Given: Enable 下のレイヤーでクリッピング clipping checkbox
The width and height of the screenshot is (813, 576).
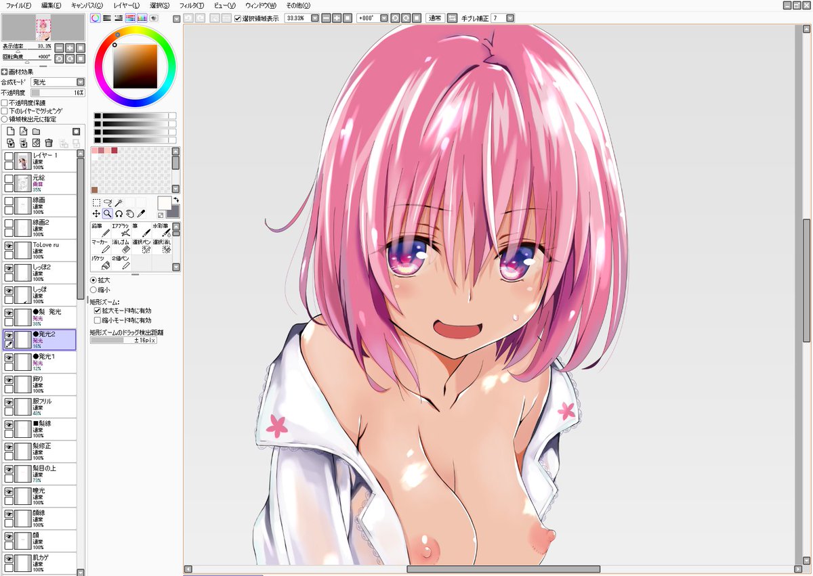Looking at the screenshot, I should 5,110.
